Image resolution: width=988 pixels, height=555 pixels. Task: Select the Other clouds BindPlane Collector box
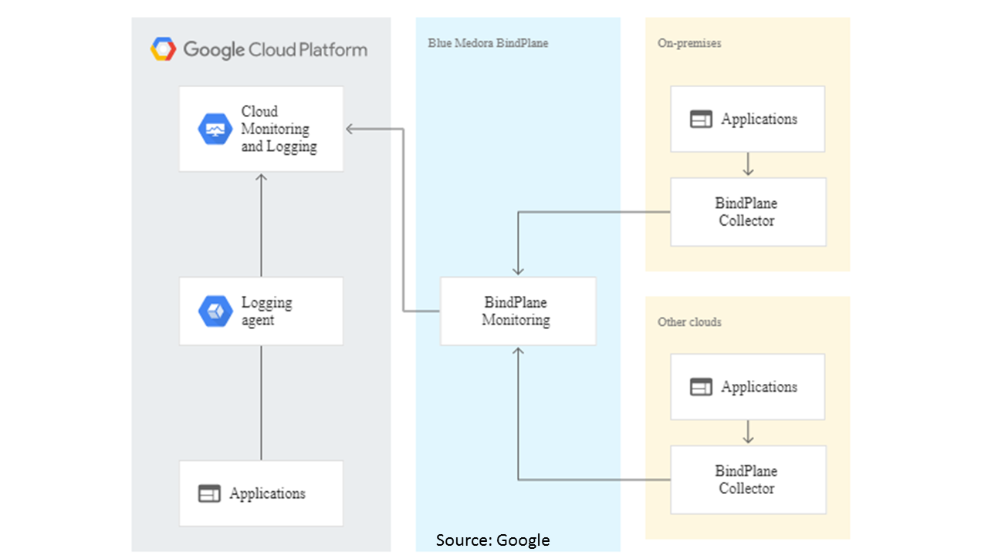[748, 479]
